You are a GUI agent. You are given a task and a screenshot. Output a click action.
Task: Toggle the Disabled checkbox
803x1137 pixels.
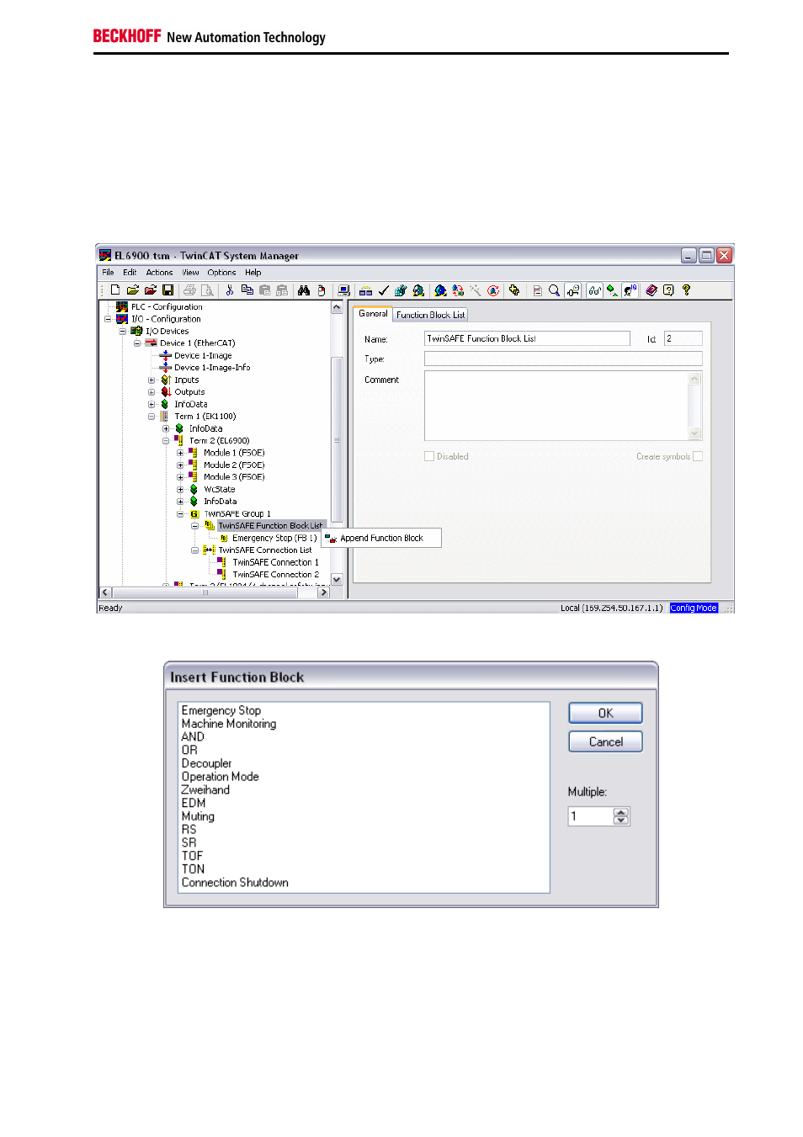tap(429, 457)
